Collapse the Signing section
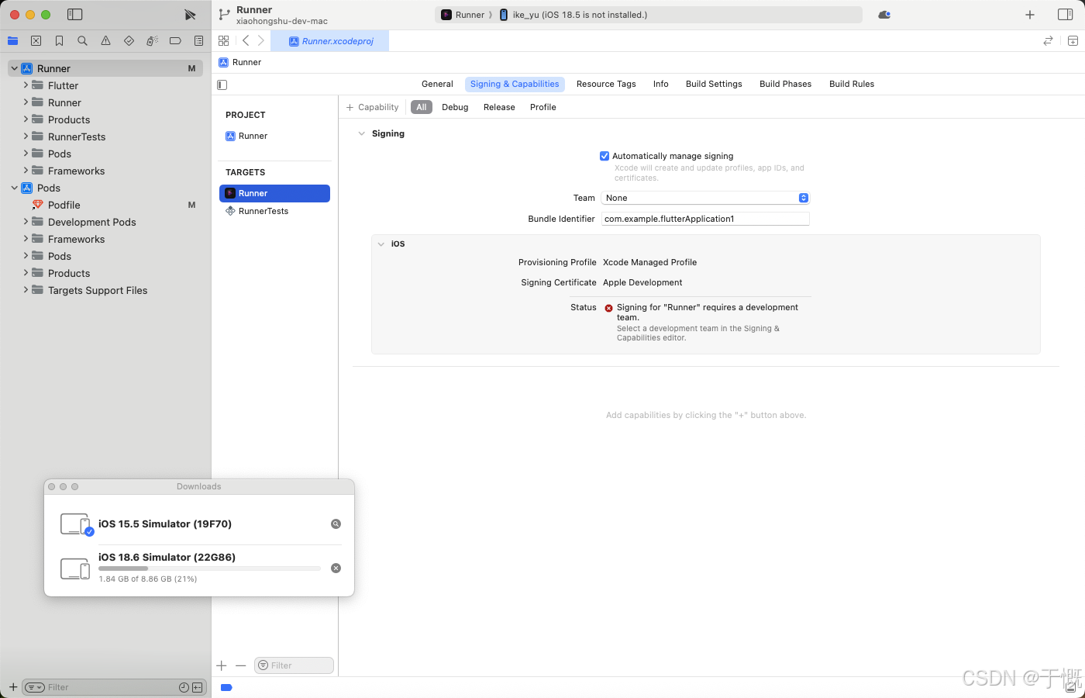 pos(361,134)
